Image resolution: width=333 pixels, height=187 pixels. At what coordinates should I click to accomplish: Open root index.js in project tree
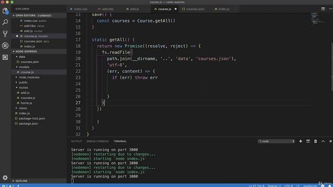point(39,113)
